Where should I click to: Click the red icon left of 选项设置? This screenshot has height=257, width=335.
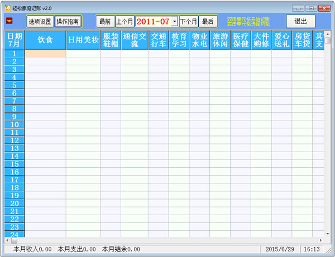tap(9, 21)
